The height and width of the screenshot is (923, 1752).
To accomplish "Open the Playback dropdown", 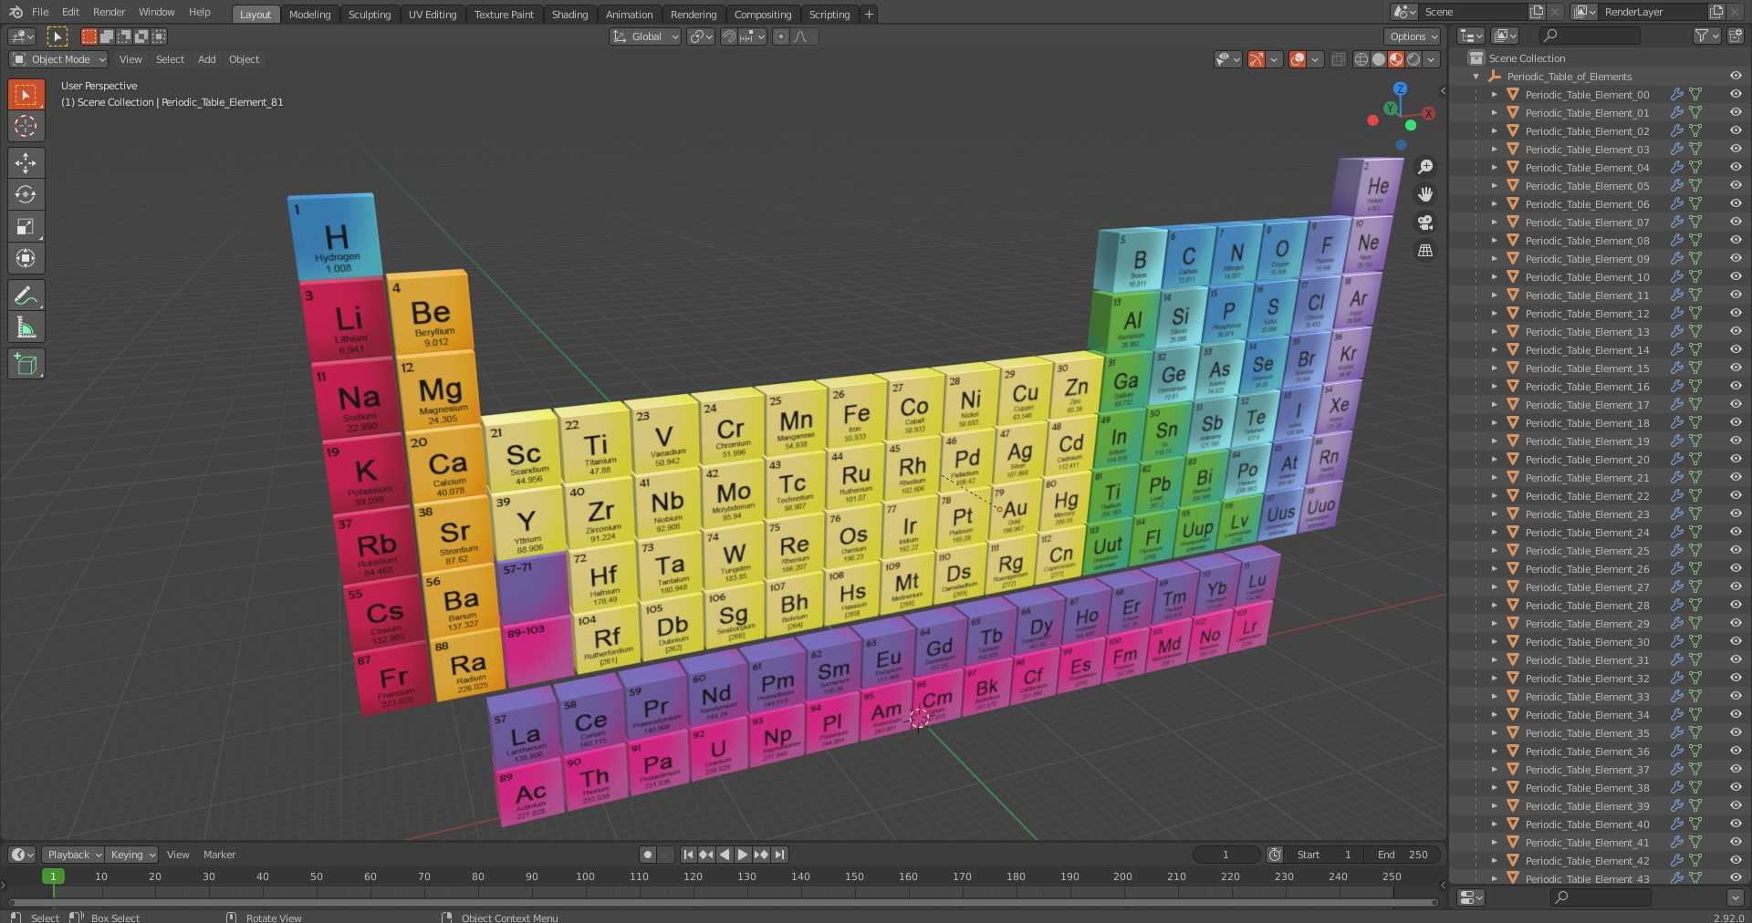I will (73, 855).
